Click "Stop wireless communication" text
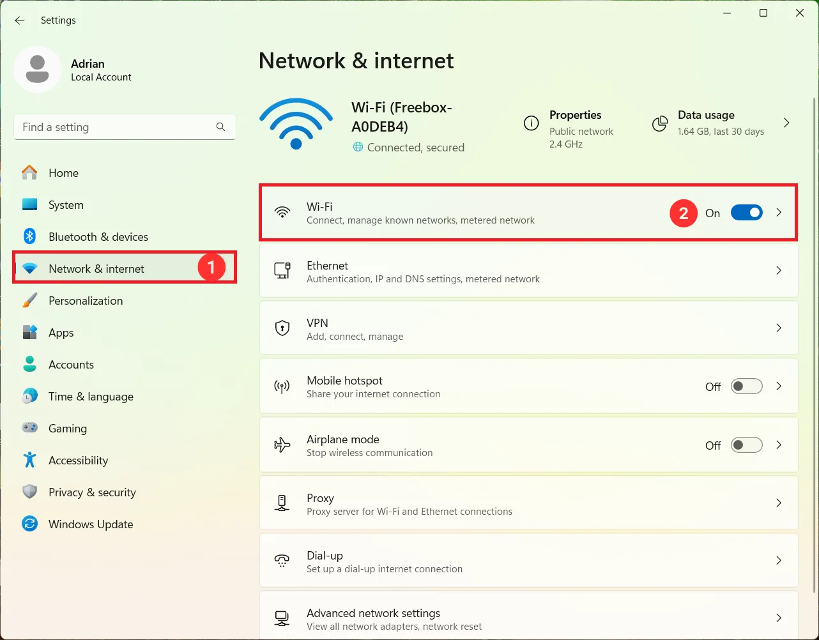 369,453
